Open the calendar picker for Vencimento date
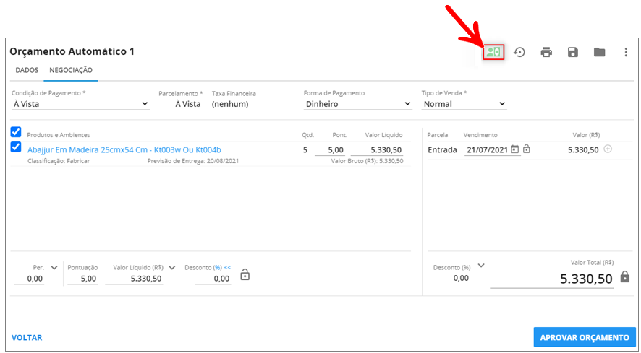641x353 pixels. (514, 149)
